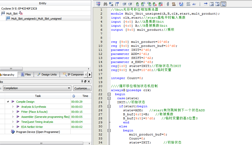This screenshot has height=145, width=252.
Task: Toggle the highlighted rightmost editor toolbar button
Action: click(x=223, y=4)
